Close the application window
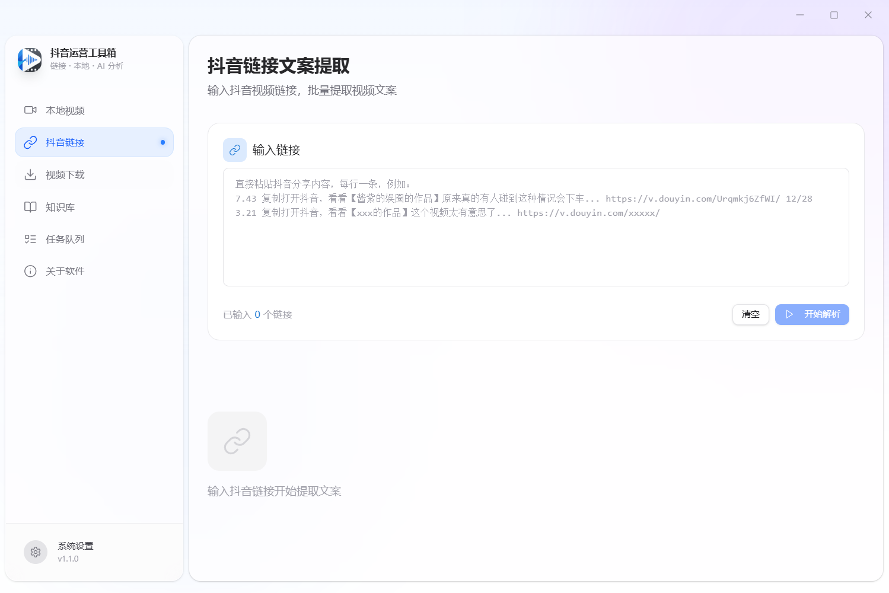This screenshot has width=889, height=593. pos(868,15)
